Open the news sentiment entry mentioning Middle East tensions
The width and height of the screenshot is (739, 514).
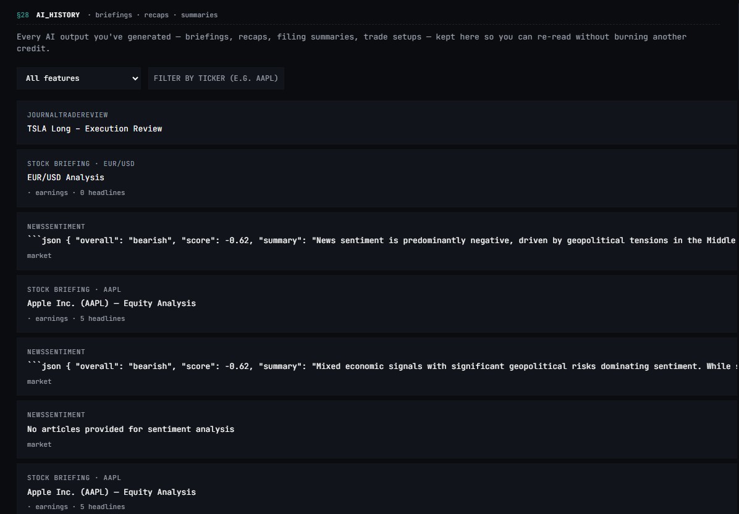[x=377, y=241]
